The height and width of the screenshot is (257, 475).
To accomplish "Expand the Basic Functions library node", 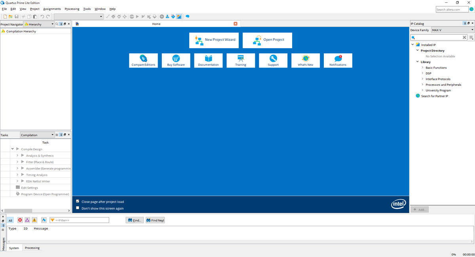I will pos(422,68).
